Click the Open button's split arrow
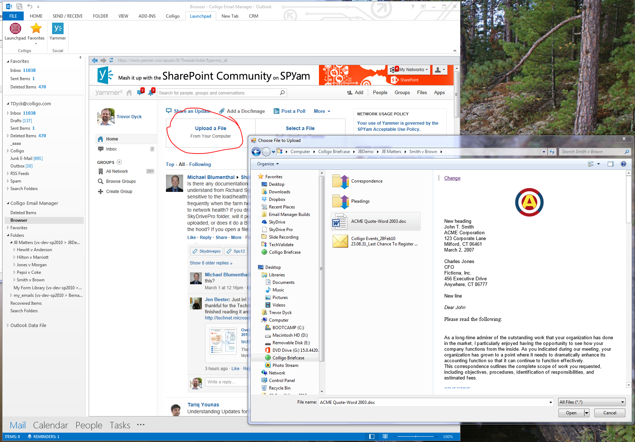The height and width of the screenshot is (442, 635). (587, 413)
